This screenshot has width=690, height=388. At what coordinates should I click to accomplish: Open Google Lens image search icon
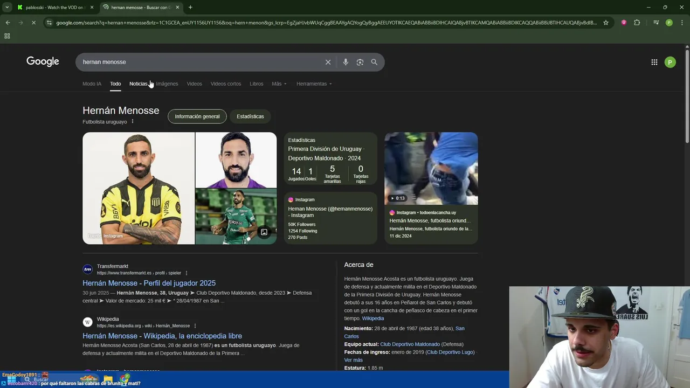(x=360, y=62)
